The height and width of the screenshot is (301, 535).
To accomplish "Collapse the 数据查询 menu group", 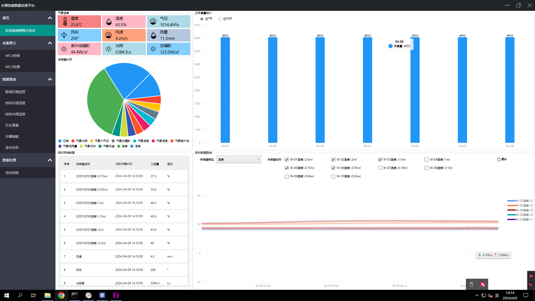I will pyautogui.click(x=50, y=79).
